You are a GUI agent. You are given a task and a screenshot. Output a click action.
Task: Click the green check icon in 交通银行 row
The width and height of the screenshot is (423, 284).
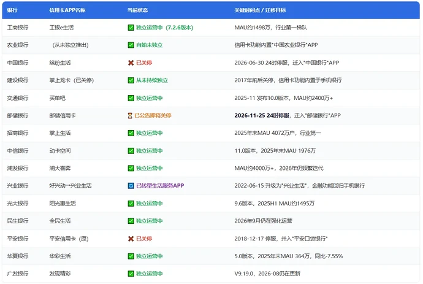coord(131,98)
